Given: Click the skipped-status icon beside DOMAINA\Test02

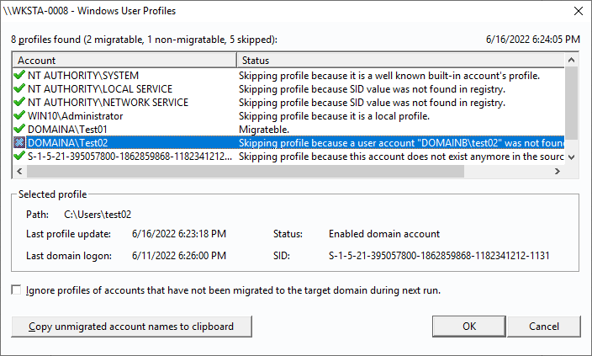Looking at the screenshot, I should click(x=19, y=142).
